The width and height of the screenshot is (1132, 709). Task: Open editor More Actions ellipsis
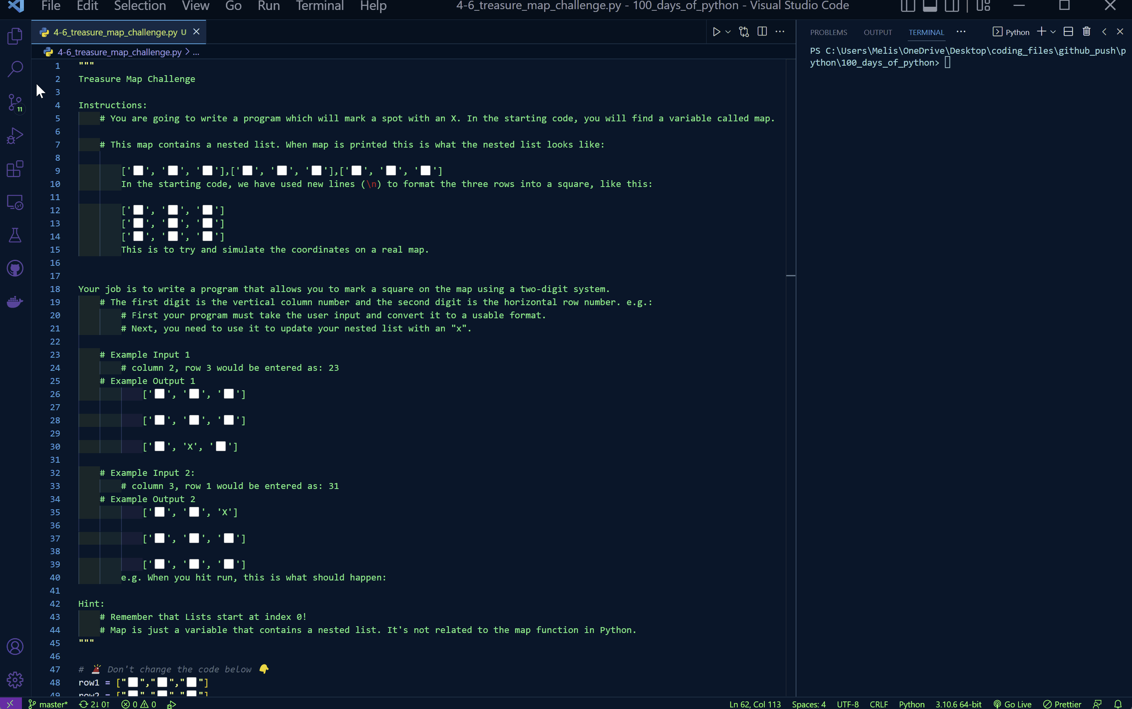point(780,31)
